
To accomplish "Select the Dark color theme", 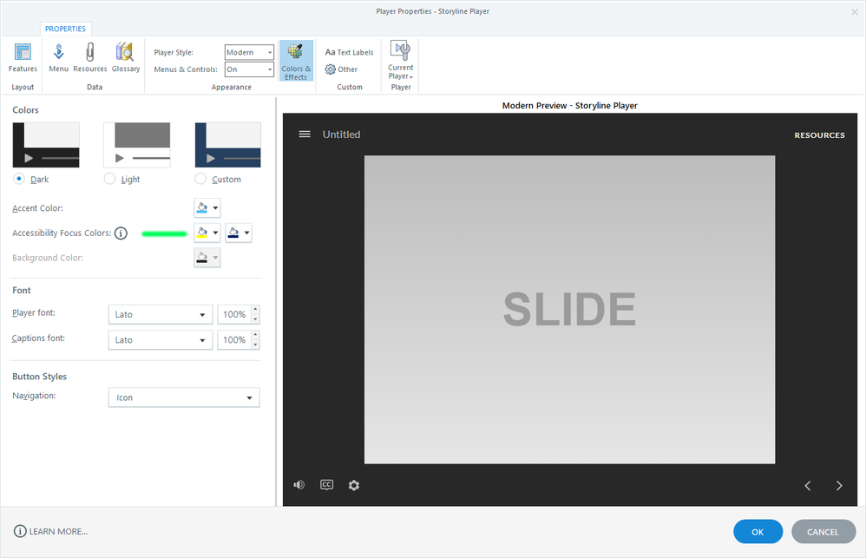I will point(19,179).
